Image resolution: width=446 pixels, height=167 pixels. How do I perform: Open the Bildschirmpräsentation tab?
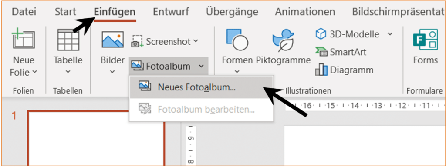pos(398,12)
